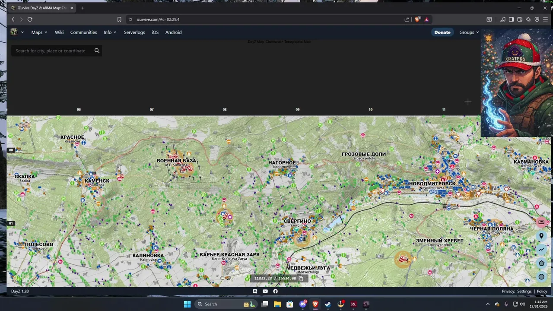Screen dimensions: 553x311
Task: Click the browser address bar URL
Action: [x=158, y=19]
